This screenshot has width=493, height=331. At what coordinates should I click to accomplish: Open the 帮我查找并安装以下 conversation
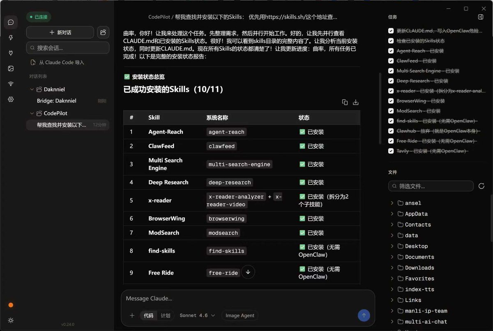tap(68, 125)
